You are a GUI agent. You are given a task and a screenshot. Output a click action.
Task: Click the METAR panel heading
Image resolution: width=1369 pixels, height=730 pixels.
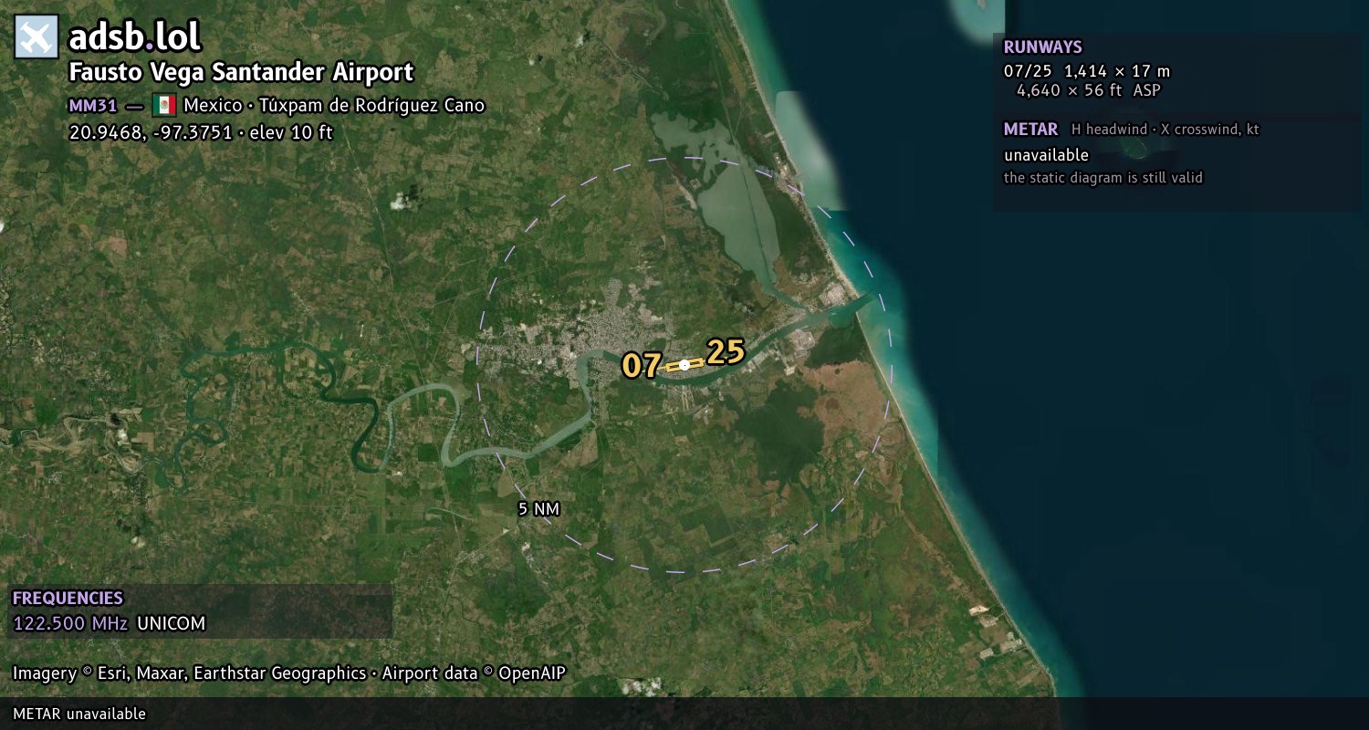coord(1030,130)
